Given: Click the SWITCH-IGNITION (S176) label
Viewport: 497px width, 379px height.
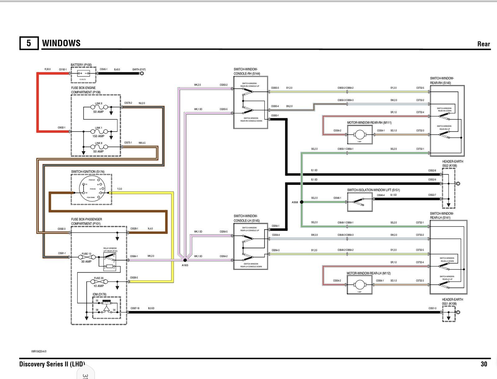Looking at the screenshot, I should (x=88, y=172).
